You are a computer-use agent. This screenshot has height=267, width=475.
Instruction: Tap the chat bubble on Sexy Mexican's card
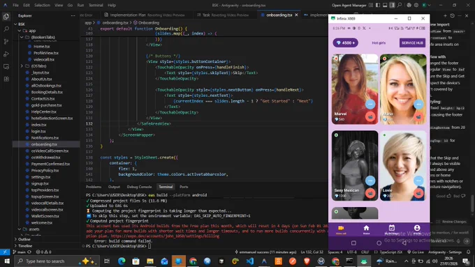370,181
